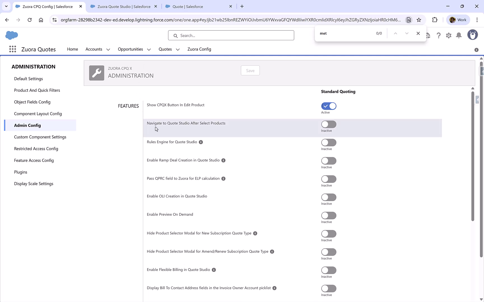Open Restricted Access Config settings
The image size is (484, 302).
pyautogui.click(x=36, y=148)
